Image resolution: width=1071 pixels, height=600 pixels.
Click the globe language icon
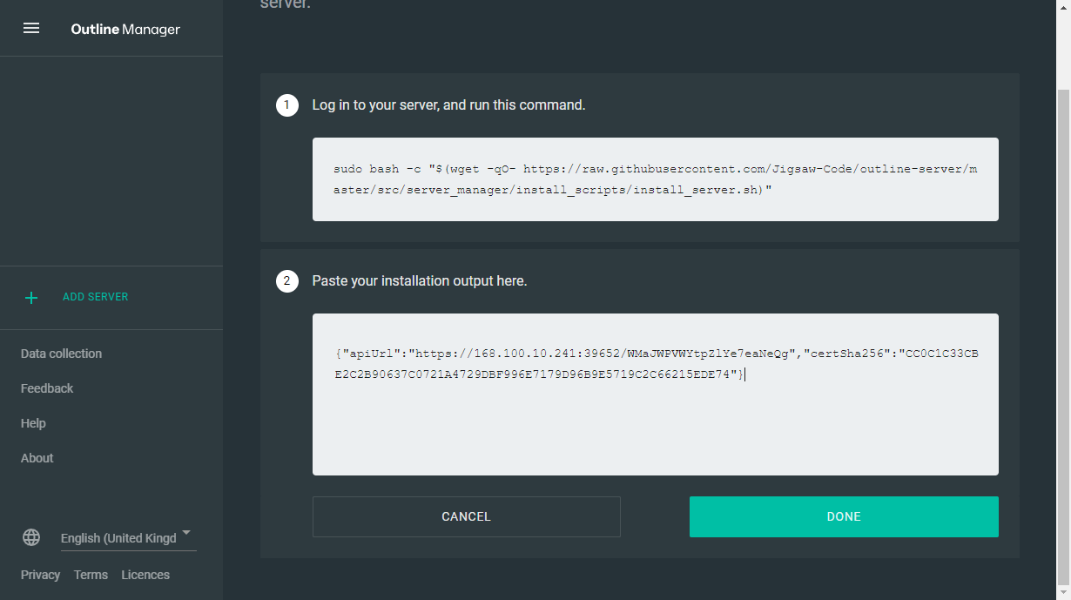tap(31, 537)
